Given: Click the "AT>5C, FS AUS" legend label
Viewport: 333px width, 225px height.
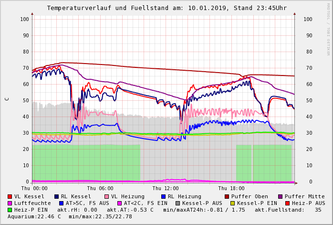Looking at the screenshot, I should [x=87, y=204].
